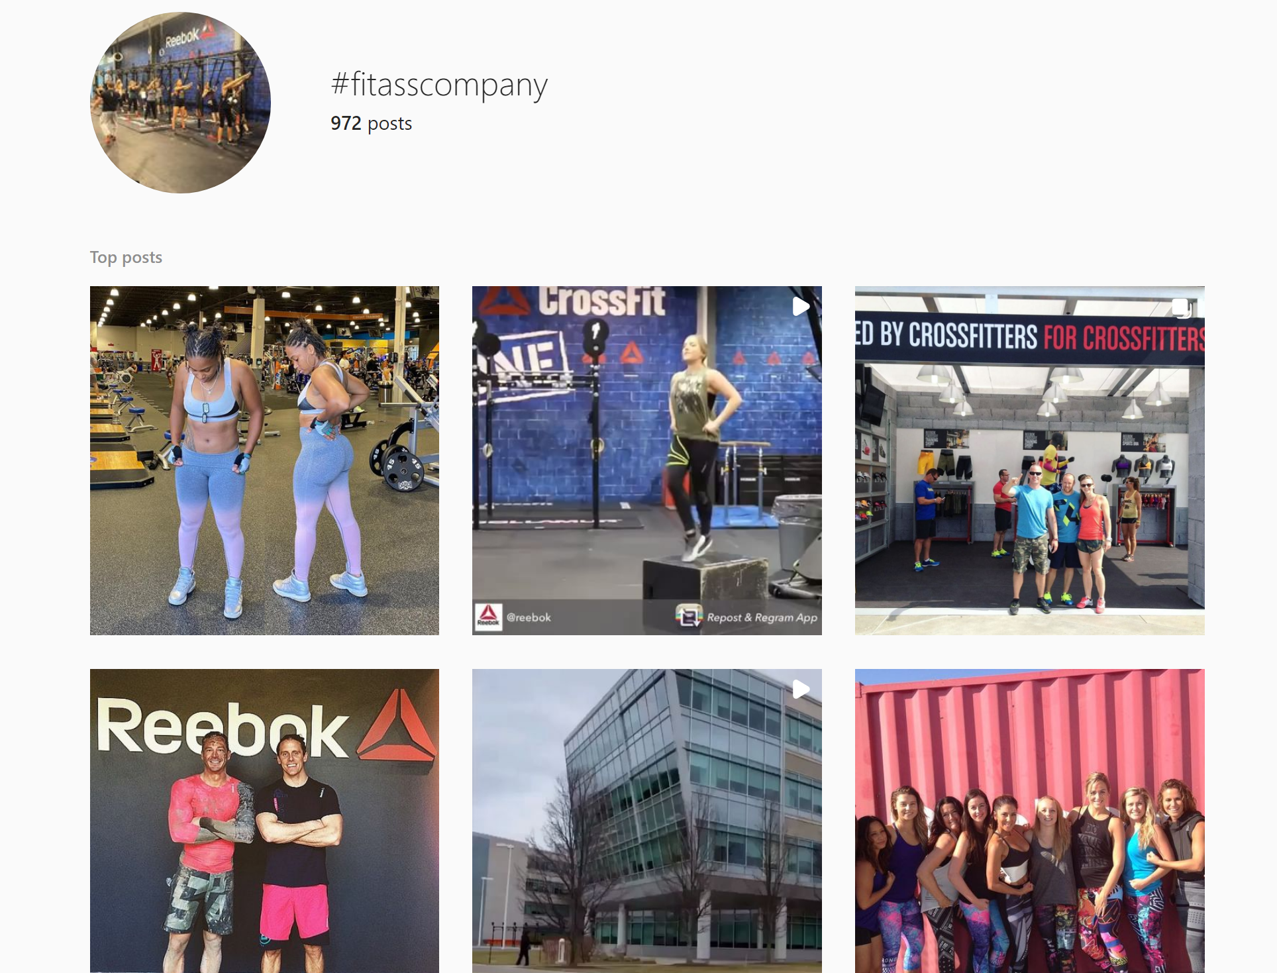Image resolution: width=1277 pixels, height=973 pixels.
Task: Click the Reebok logo badge beside @reebok
Action: 489,617
